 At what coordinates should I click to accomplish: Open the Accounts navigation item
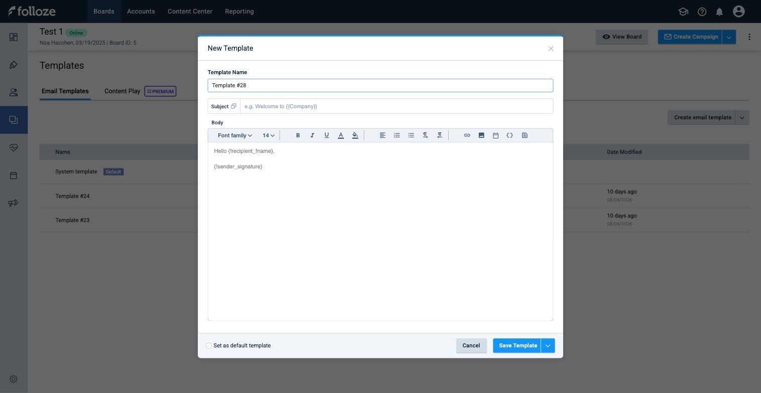point(141,11)
